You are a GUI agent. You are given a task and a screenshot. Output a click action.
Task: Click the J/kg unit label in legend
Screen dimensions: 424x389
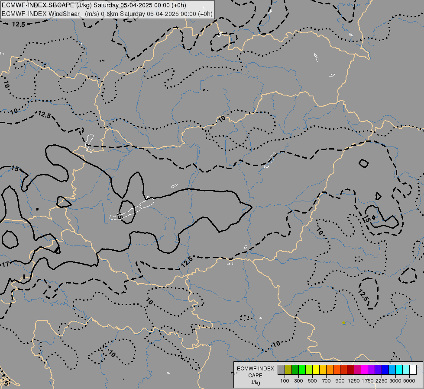[x=255, y=383]
